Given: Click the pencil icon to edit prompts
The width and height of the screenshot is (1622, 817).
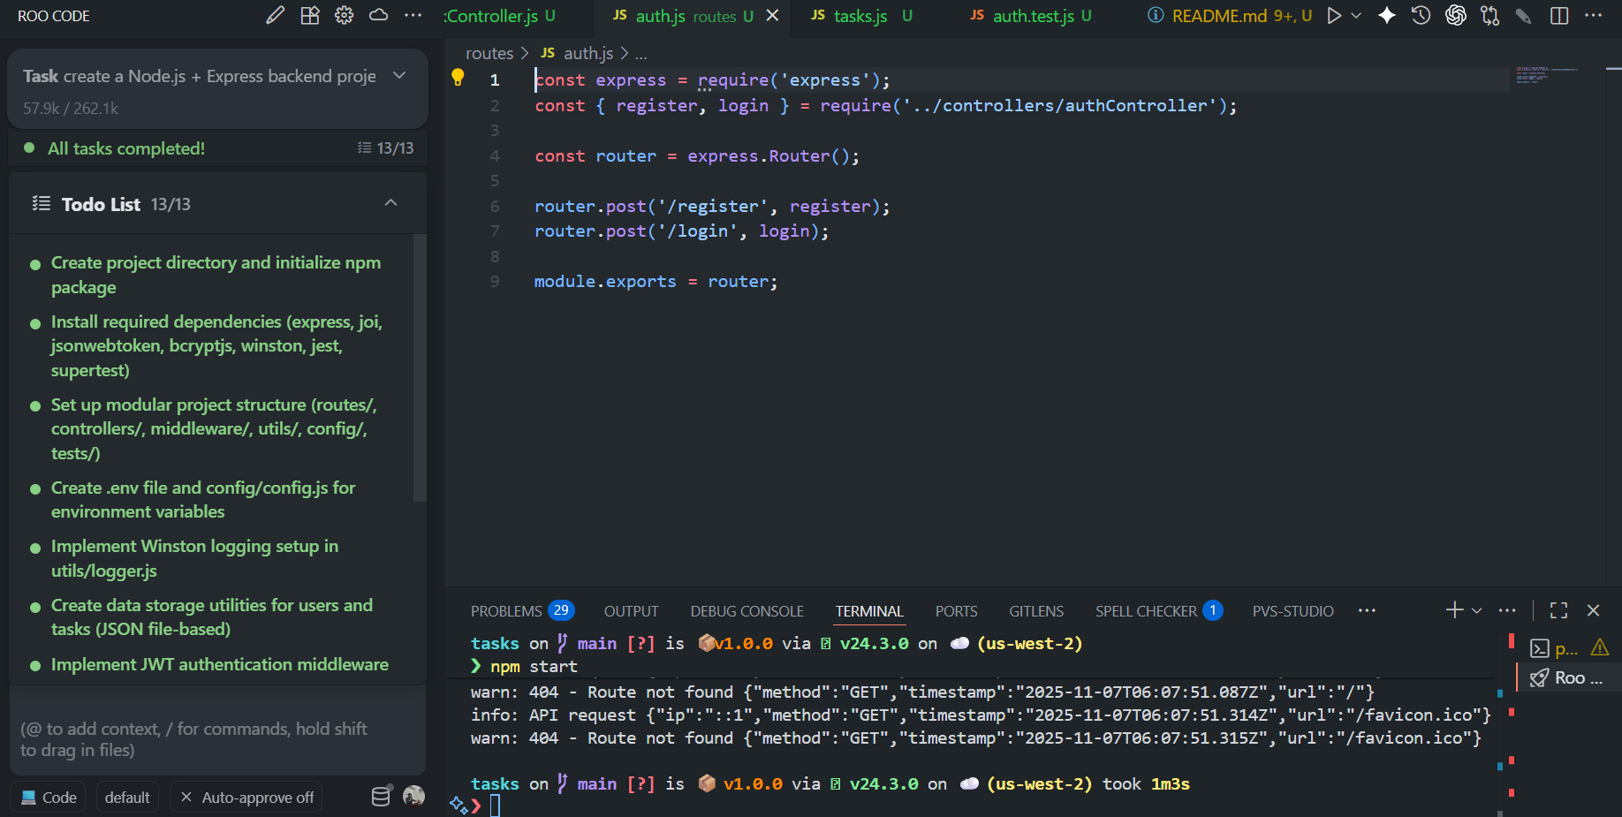Looking at the screenshot, I should click(275, 15).
